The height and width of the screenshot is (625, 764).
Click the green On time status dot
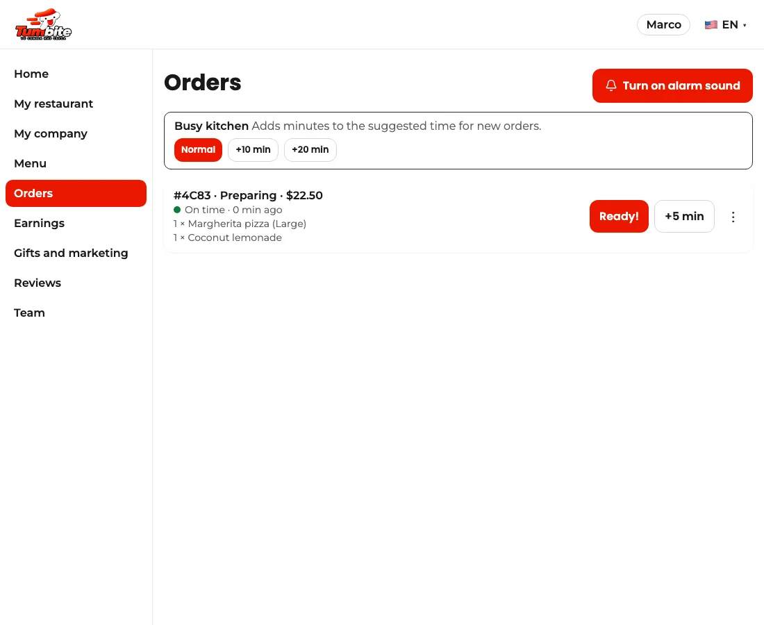click(177, 210)
